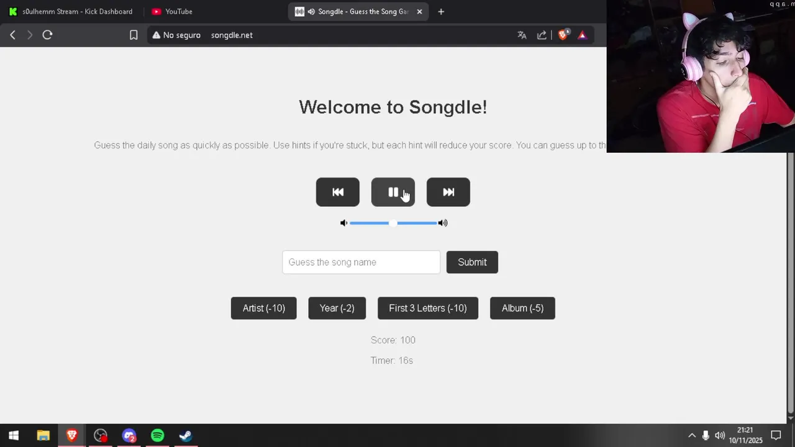Bookmark this page
The width and height of the screenshot is (795, 447).
point(134,35)
